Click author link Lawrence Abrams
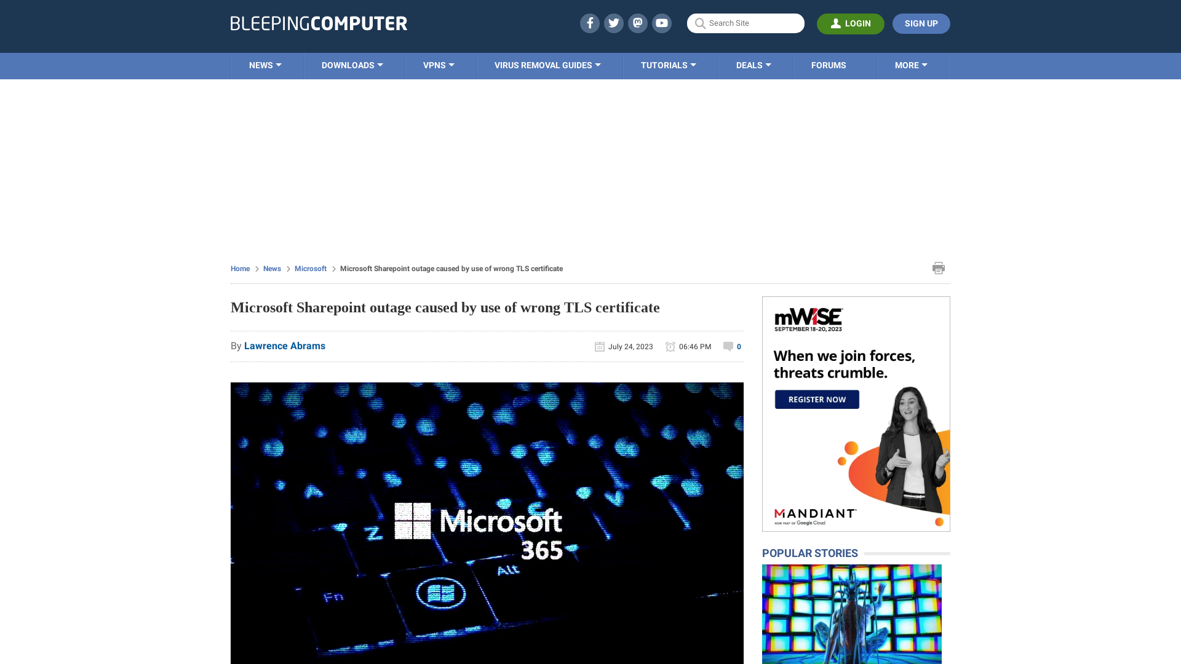The width and height of the screenshot is (1181, 664). pyautogui.click(x=284, y=346)
